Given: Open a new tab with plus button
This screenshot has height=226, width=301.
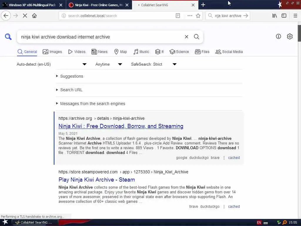Looking at the screenshot, I should click(x=203, y=5).
